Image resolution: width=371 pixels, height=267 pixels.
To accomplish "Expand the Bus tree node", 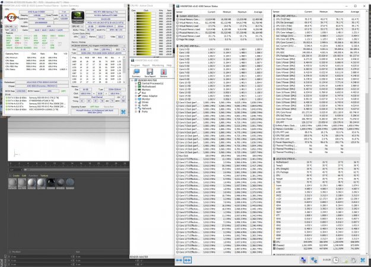I will [x=136, y=93].
